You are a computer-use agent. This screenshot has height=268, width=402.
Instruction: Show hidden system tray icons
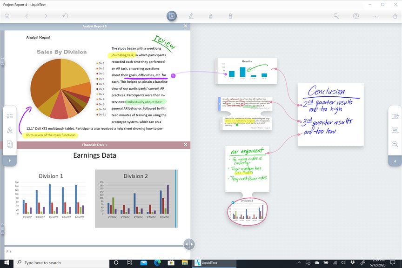click(x=299, y=262)
